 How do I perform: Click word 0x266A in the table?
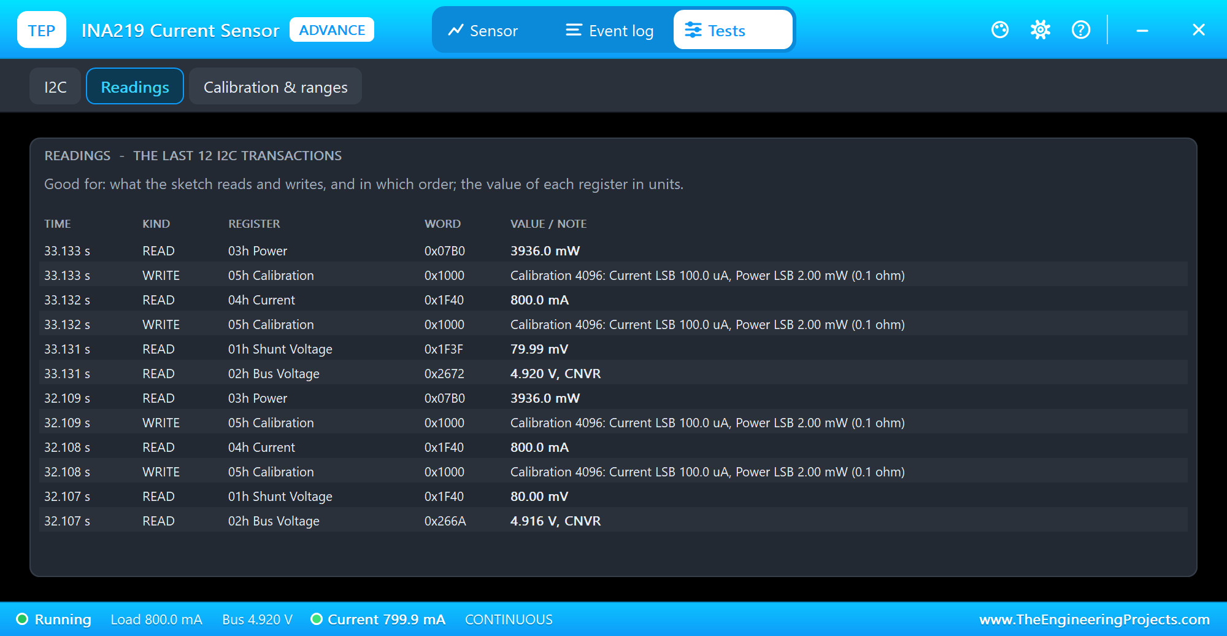click(445, 521)
